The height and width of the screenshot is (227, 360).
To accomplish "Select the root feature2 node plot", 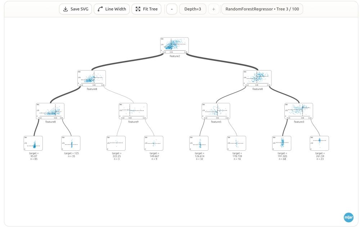I will coord(175,45).
